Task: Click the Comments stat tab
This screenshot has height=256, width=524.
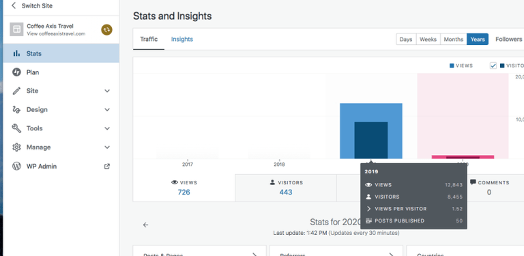Action: click(489, 188)
